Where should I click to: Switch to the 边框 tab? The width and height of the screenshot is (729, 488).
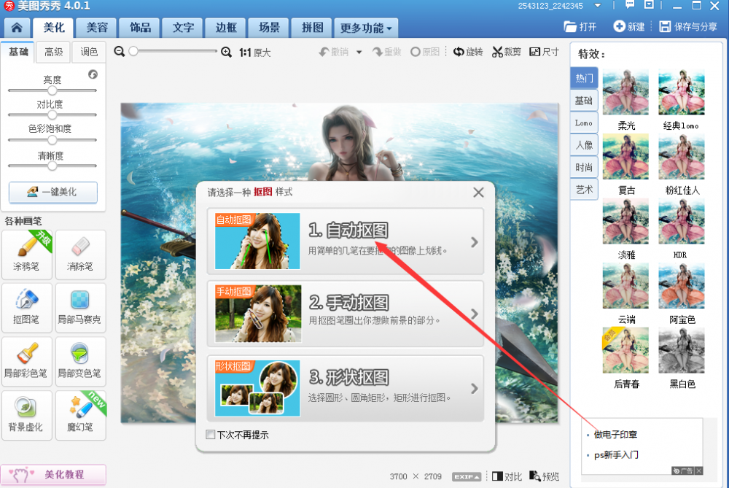pos(226,28)
